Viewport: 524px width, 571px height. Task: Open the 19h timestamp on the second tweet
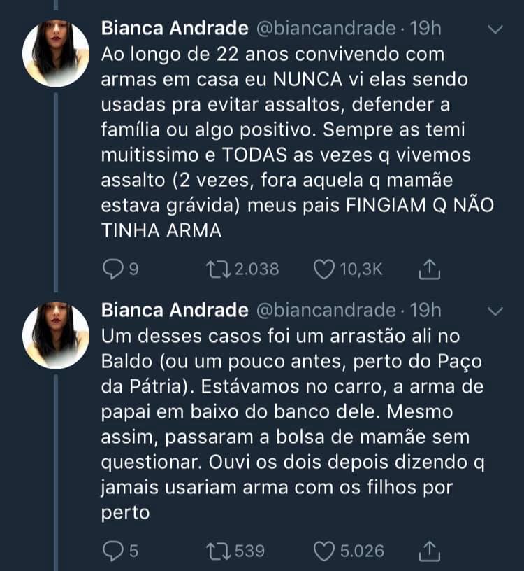tap(425, 310)
